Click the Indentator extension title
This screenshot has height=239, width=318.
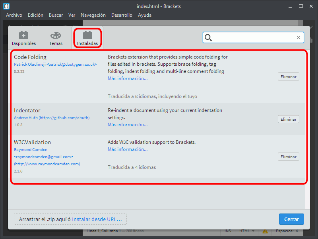click(27, 110)
